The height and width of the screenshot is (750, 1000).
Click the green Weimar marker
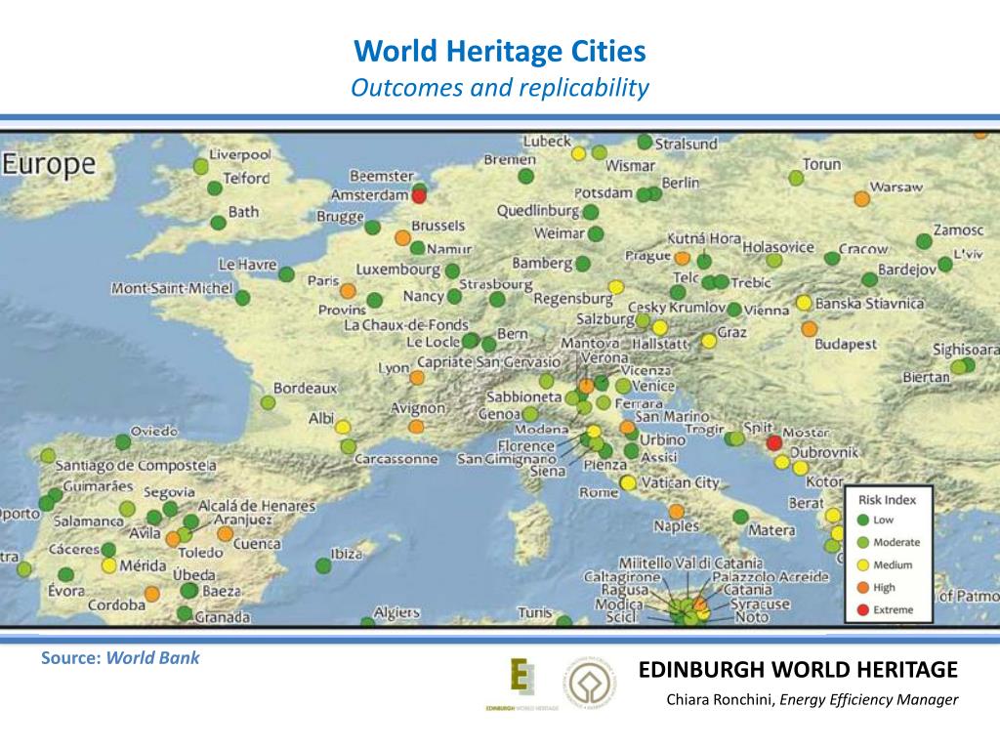tap(596, 234)
